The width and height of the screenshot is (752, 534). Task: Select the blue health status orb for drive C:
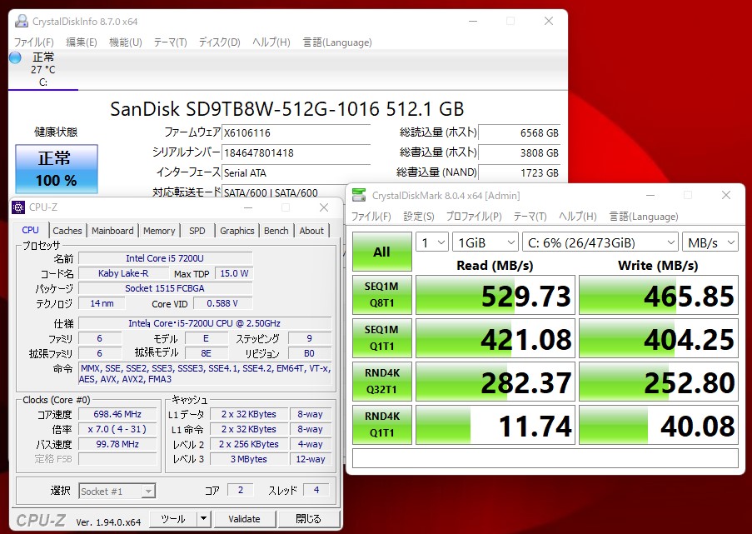coord(15,57)
